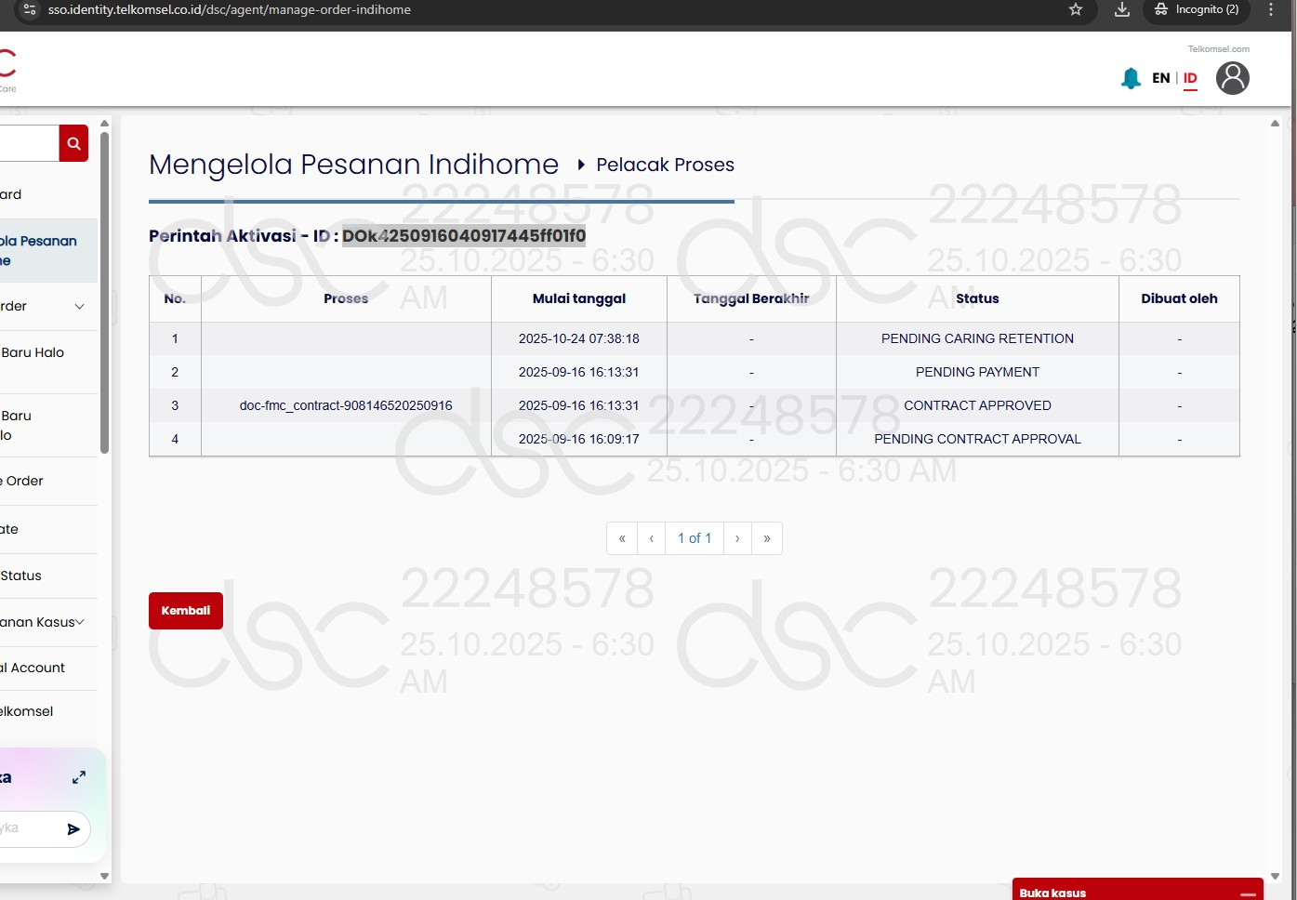Open the Pesanan sidebar menu item

[x=48, y=250]
